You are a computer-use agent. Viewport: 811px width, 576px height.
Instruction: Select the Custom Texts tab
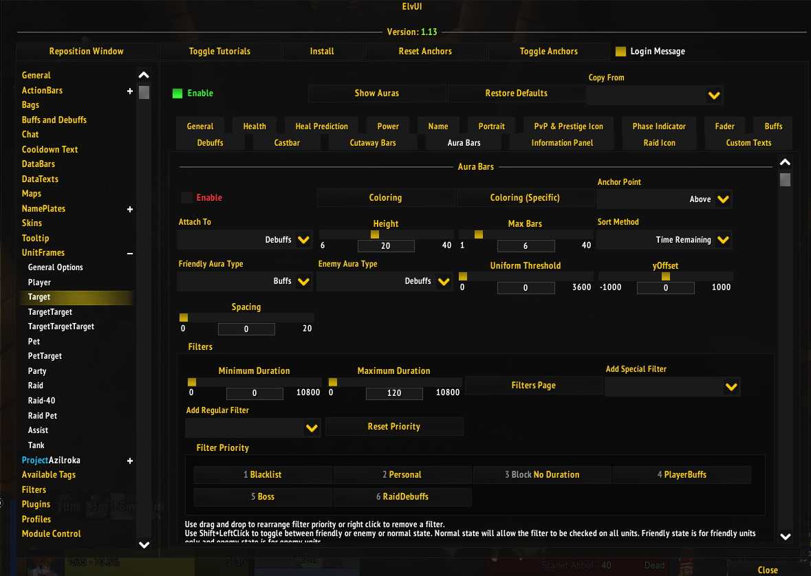point(748,143)
